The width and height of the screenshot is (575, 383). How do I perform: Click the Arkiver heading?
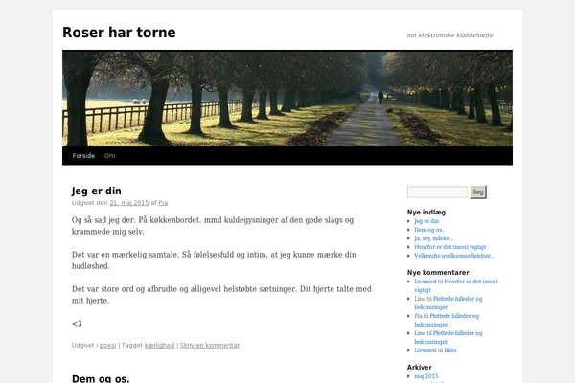419,368
